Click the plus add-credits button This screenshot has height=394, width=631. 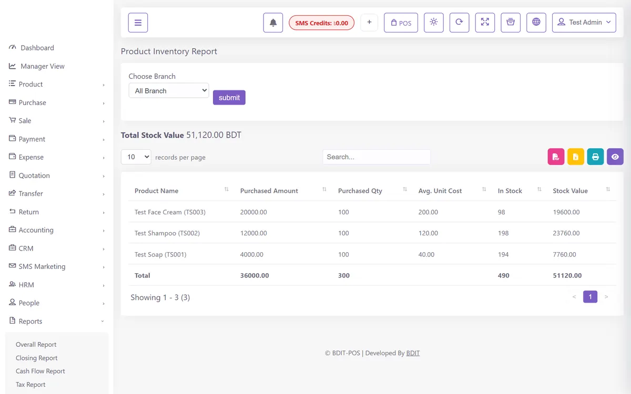pos(369,23)
